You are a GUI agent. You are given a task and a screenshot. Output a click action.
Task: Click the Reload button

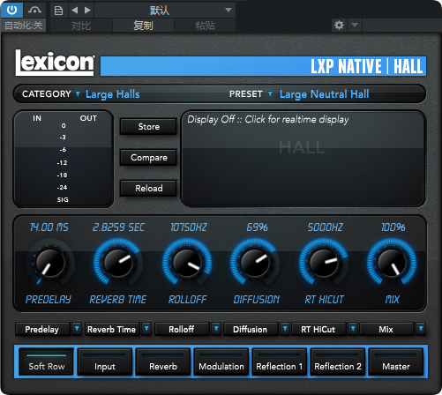149,188
